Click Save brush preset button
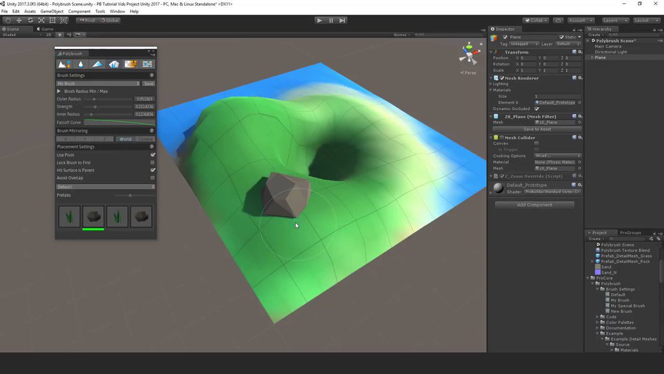Screen dimensions: 664x374 click(x=148, y=84)
